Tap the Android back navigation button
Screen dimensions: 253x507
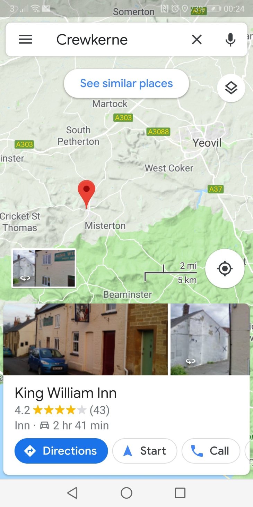pos(72,493)
